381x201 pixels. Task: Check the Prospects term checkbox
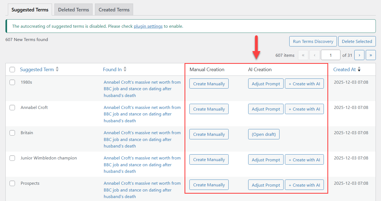[12, 183]
